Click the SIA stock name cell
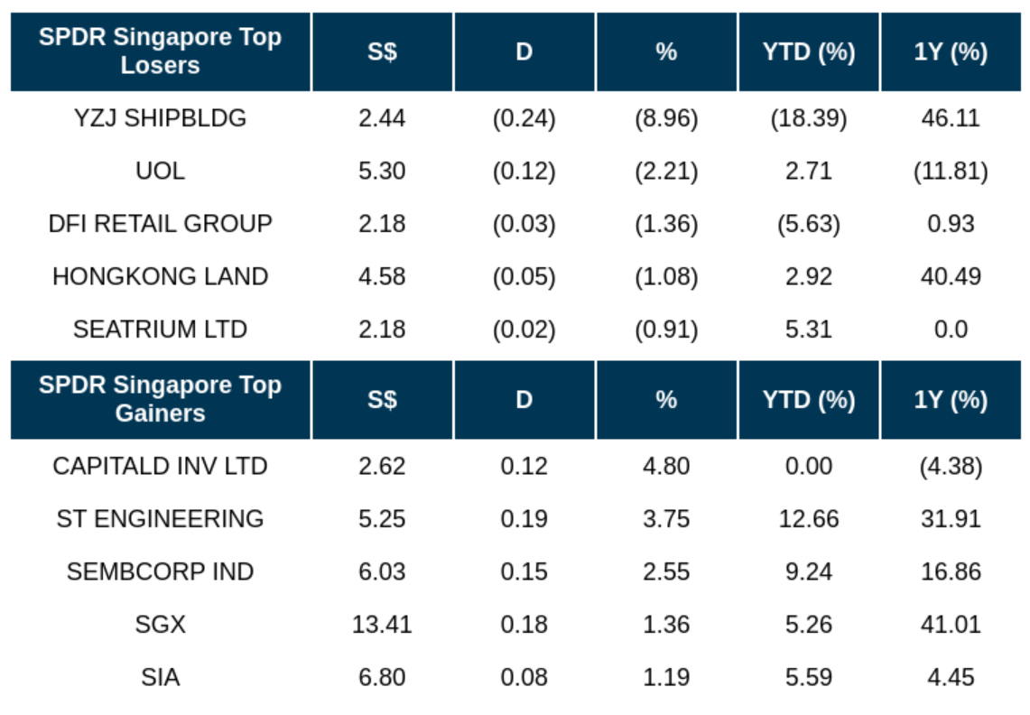1030x715 pixels. click(160, 677)
